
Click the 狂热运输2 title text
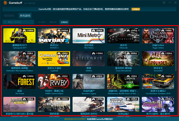124,114
